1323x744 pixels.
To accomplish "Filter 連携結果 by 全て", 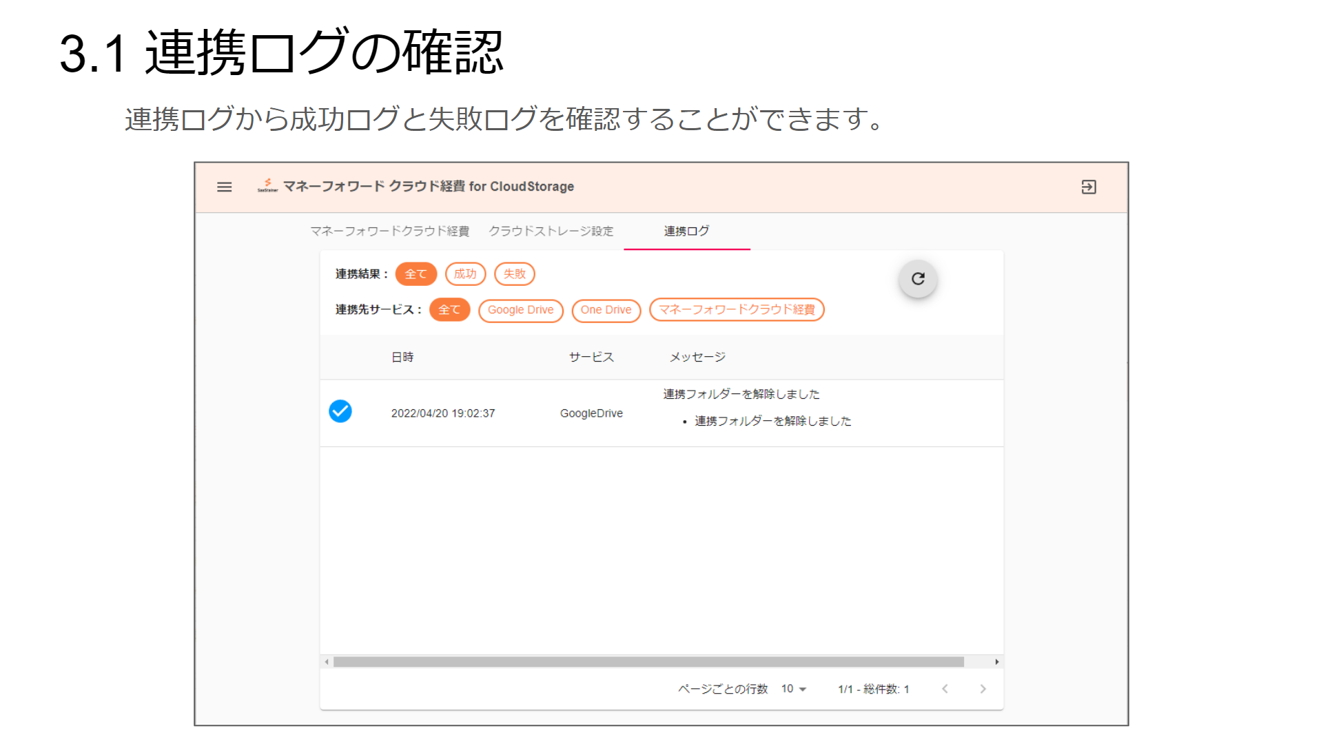I will (416, 274).
